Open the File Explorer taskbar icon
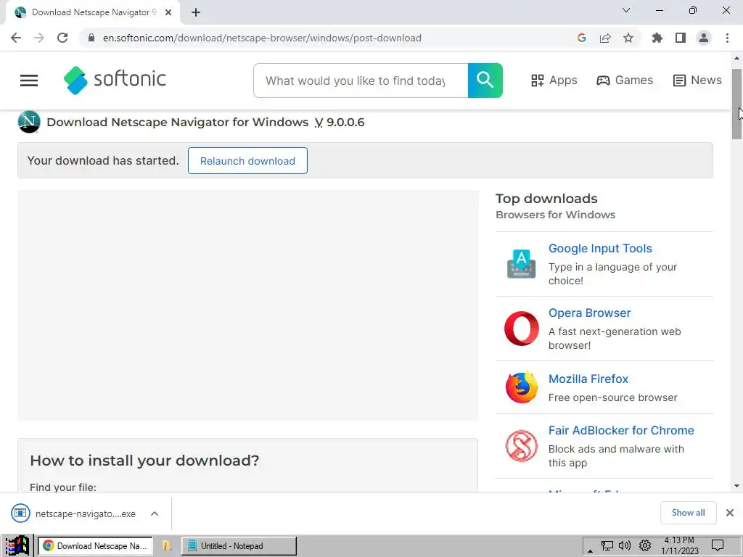Viewport: 743px width, 557px height. (x=167, y=545)
